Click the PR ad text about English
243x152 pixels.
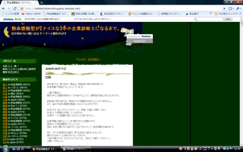coord(43,19)
